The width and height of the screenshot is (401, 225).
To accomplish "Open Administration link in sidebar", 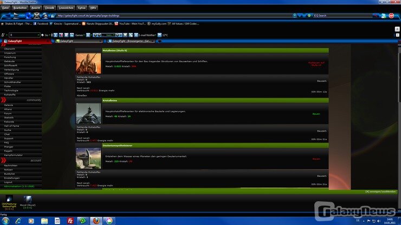I will point(19,187).
